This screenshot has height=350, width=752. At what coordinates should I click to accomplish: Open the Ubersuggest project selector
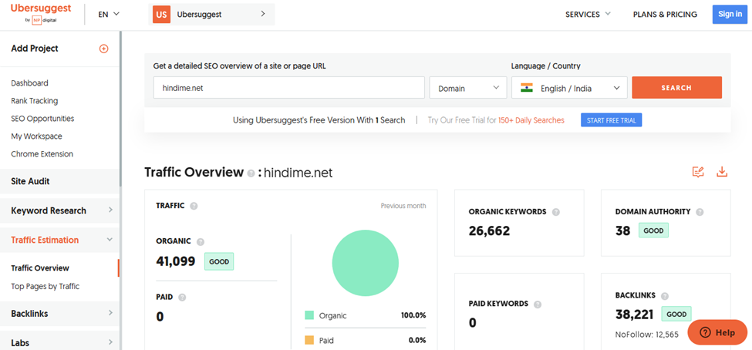coord(211,15)
